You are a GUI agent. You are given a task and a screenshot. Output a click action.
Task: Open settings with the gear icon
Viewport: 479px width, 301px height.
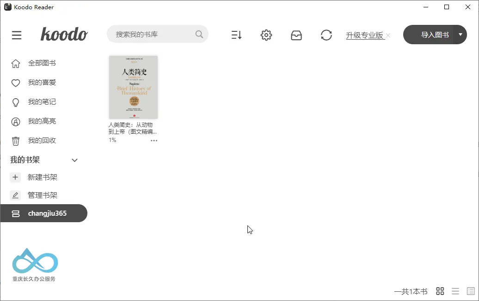[266, 35]
